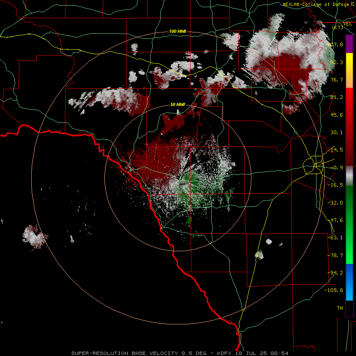Click the 76.7 legend value
The width and height of the screenshot is (356, 356).
[x=337, y=80]
